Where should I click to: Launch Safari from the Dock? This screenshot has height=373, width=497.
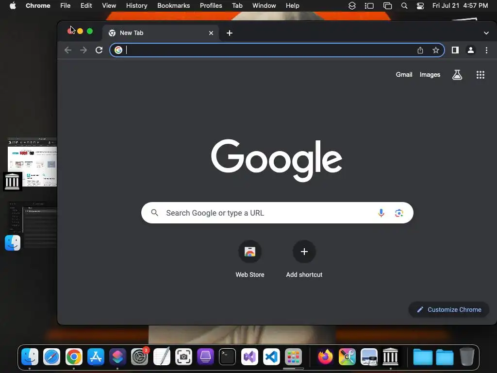[51, 357]
